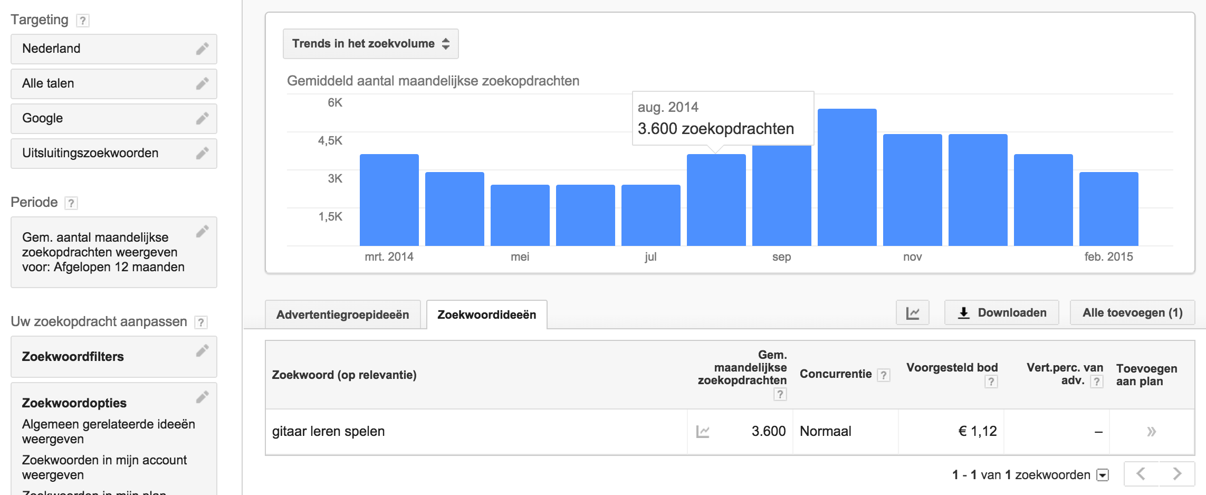Click the Normaal competition cell
This screenshot has height=495, width=1206.
[826, 432]
